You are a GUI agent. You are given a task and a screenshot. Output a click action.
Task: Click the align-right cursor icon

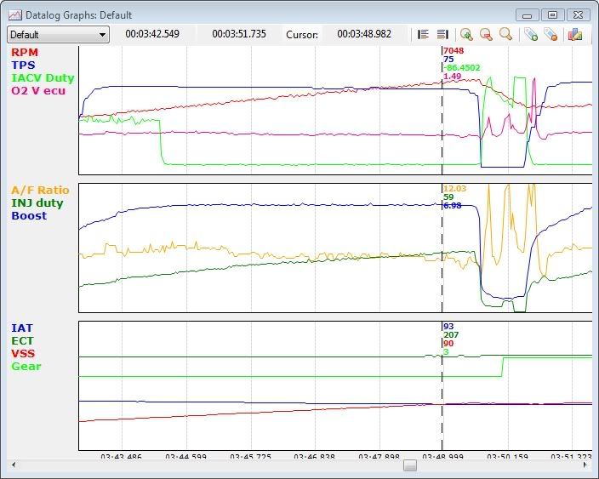click(x=442, y=35)
